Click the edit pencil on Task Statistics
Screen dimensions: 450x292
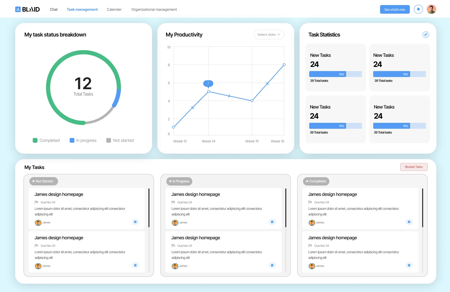[426, 34]
